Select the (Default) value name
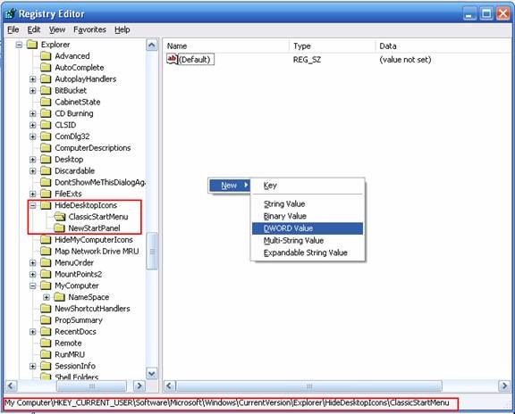 point(196,60)
